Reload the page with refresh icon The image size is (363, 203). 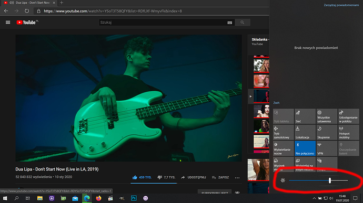tap(27, 11)
